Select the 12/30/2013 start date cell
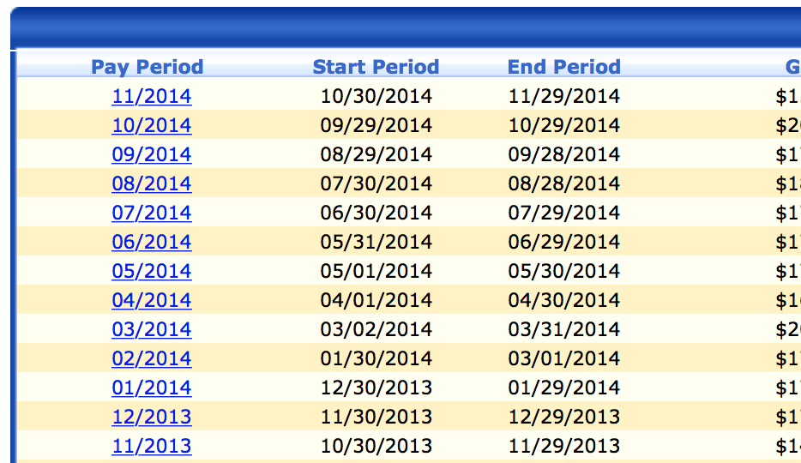Image resolution: width=801 pixels, height=463 pixels. [376, 388]
